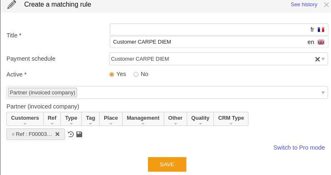Click the pencil edit icon in header

tap(12, 5)
